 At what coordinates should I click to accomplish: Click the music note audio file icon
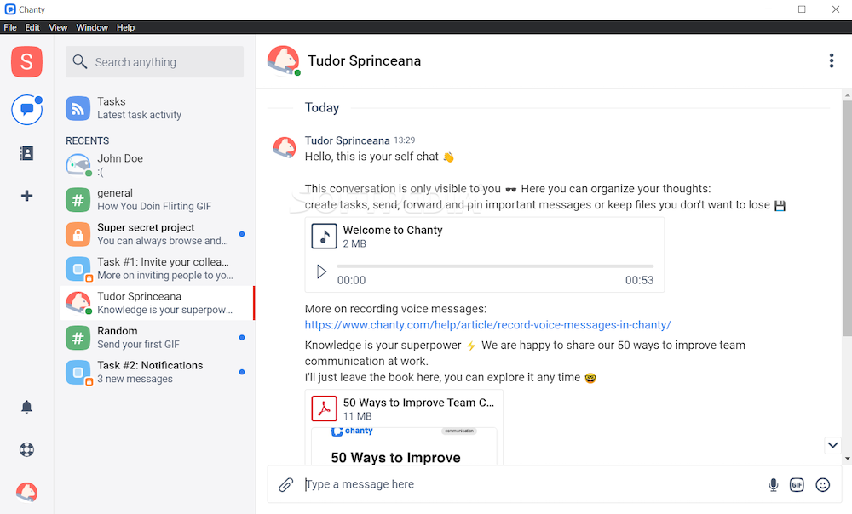coord(324,236)
